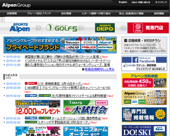Click the Sports Alpen tag on first 2015.02.26 topic
170x136 pixels.
31,118
